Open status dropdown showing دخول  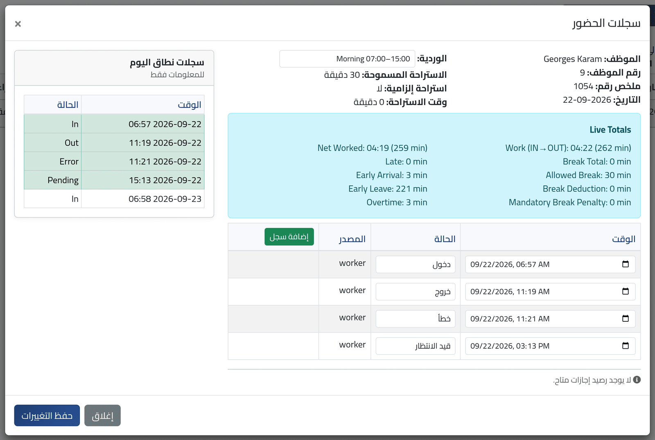[416, 264]
